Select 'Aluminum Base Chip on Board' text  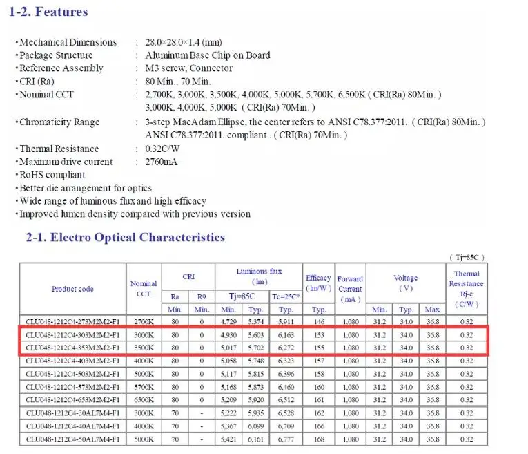(208, 55)
